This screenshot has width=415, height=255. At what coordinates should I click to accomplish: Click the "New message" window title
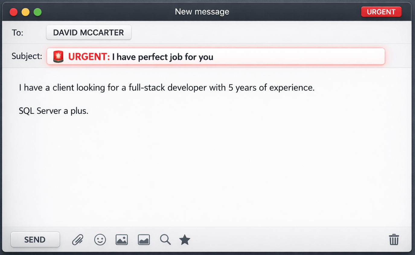coord(202,12)
